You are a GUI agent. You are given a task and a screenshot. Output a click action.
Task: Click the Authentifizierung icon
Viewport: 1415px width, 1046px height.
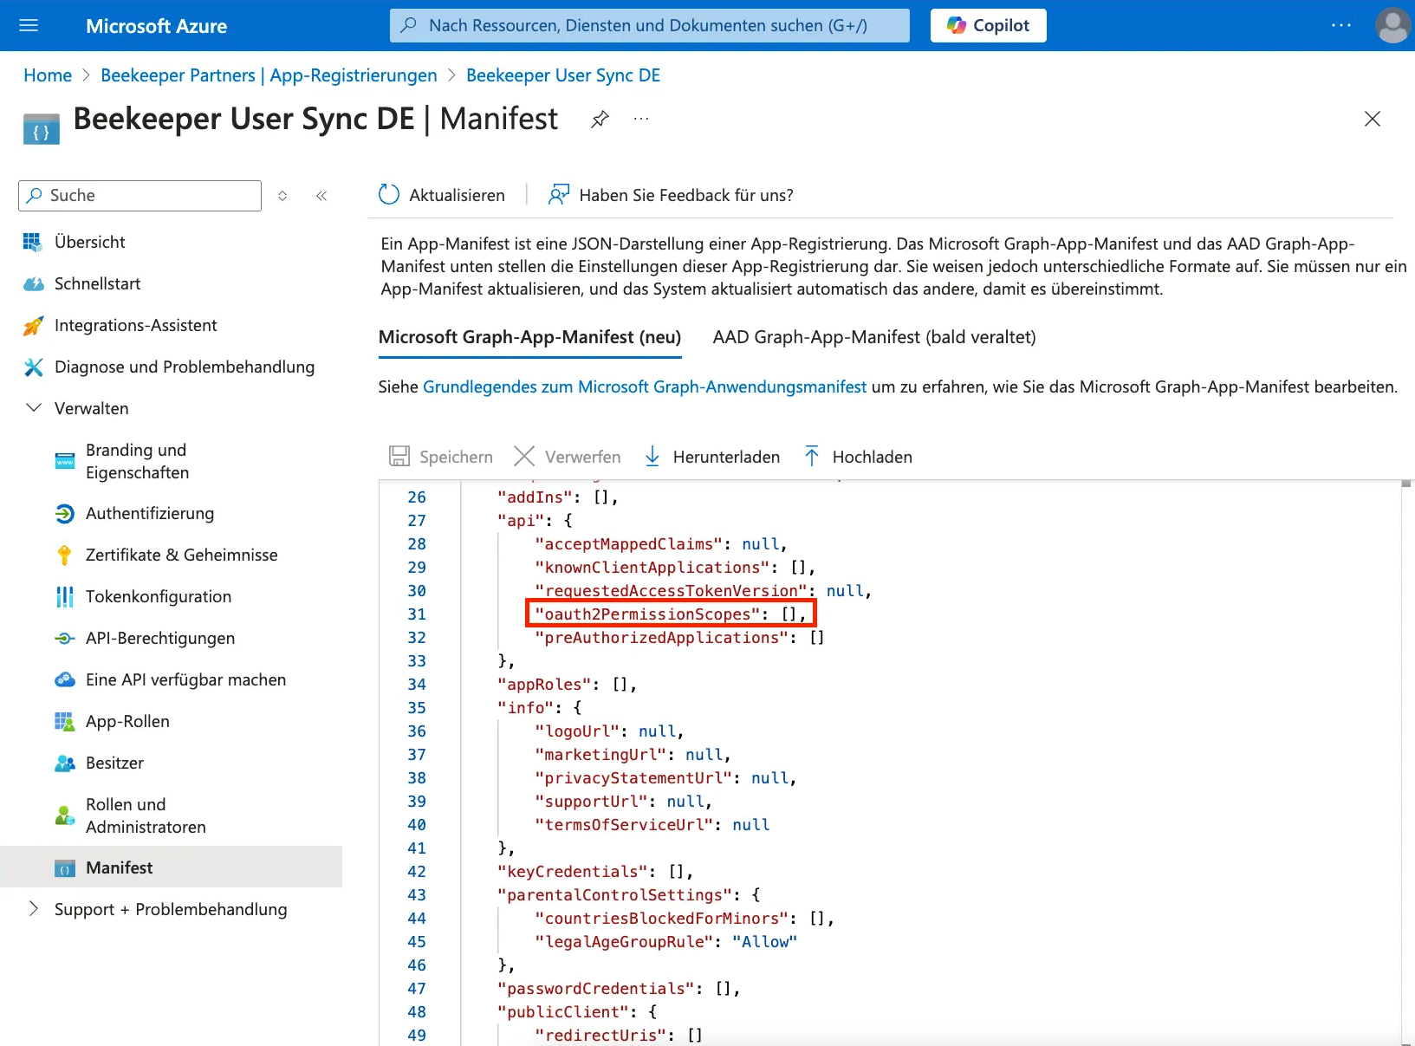(x=65, y=514)
